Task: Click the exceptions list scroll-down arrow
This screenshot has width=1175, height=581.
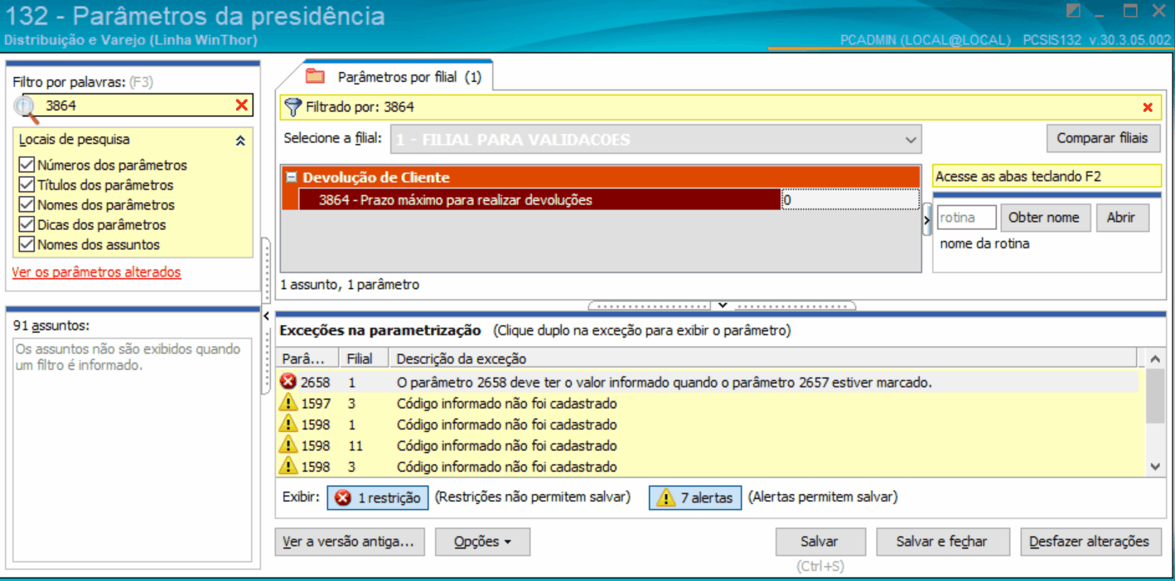Action: (1155, 467)
